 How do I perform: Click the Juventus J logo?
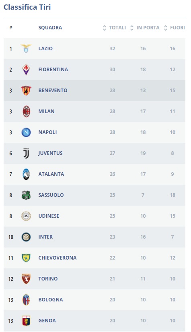[x=26, y=153]
